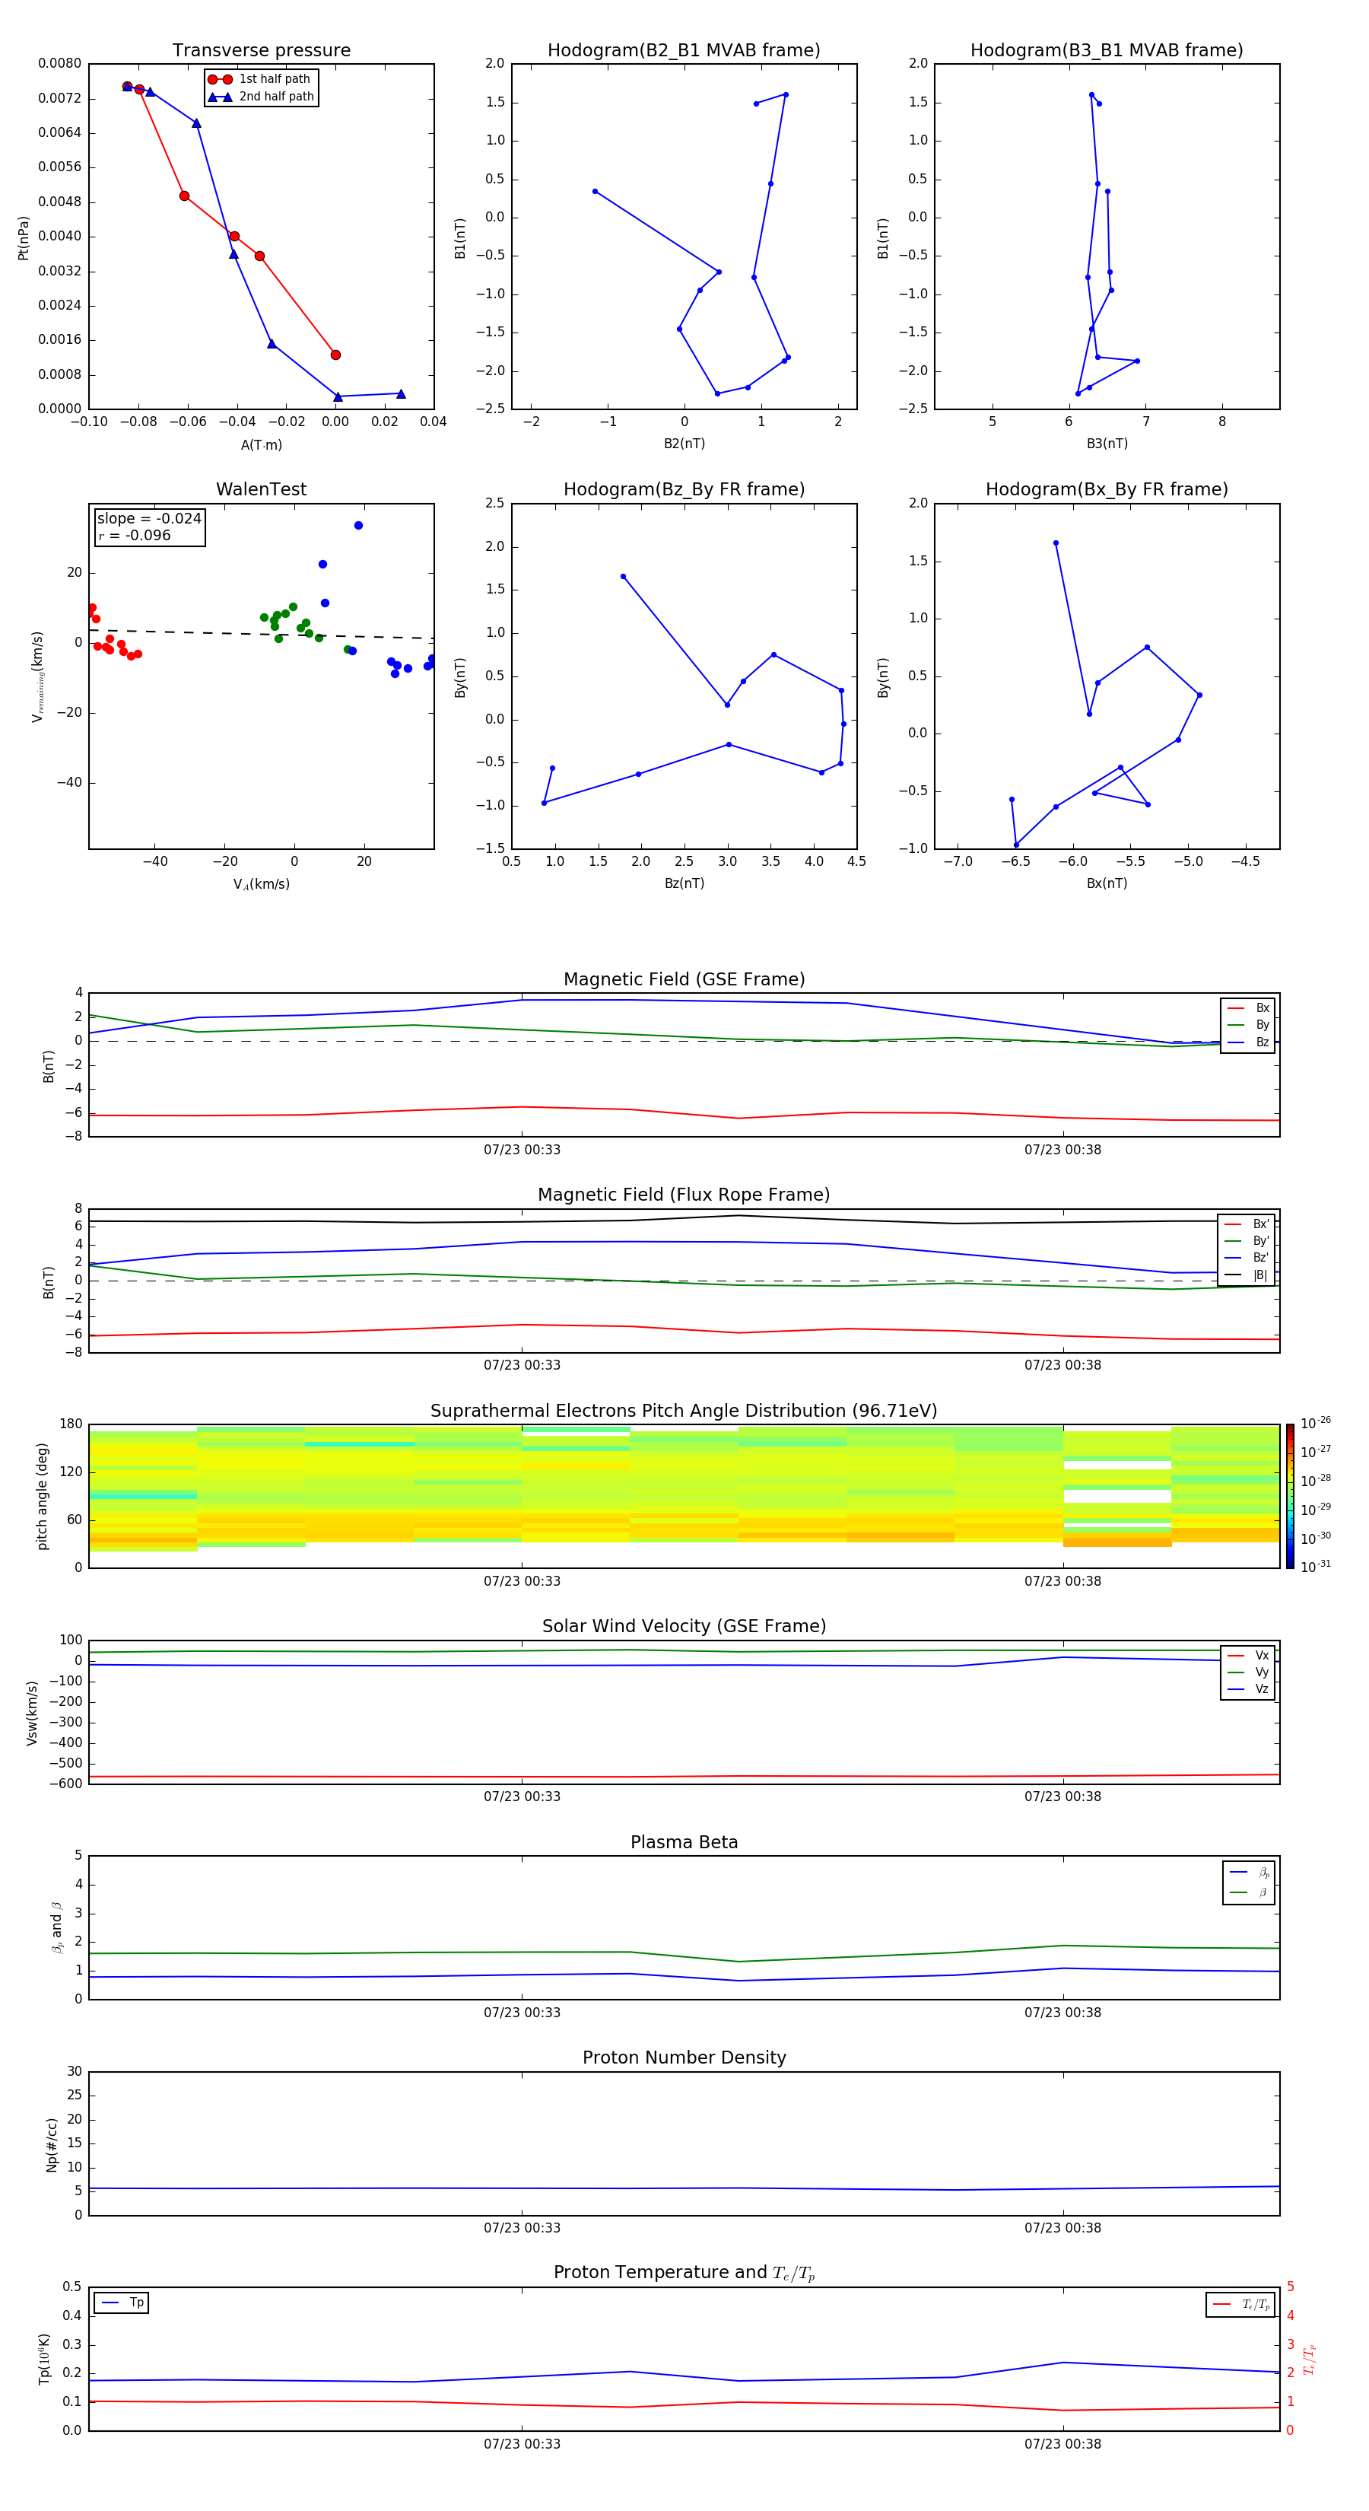Click the Hodogram(B3_B1 MVAB frame) title
The image size is (1369, 2511).
click(1107, 51)
